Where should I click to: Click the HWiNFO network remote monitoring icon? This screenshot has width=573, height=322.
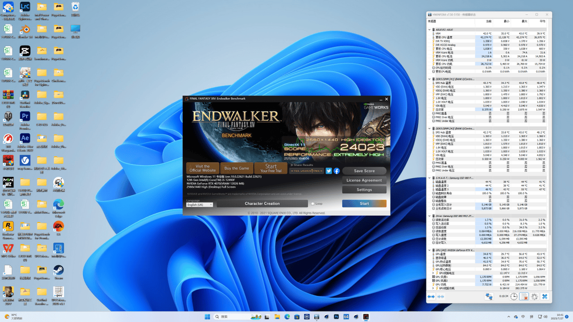(489, 296)
